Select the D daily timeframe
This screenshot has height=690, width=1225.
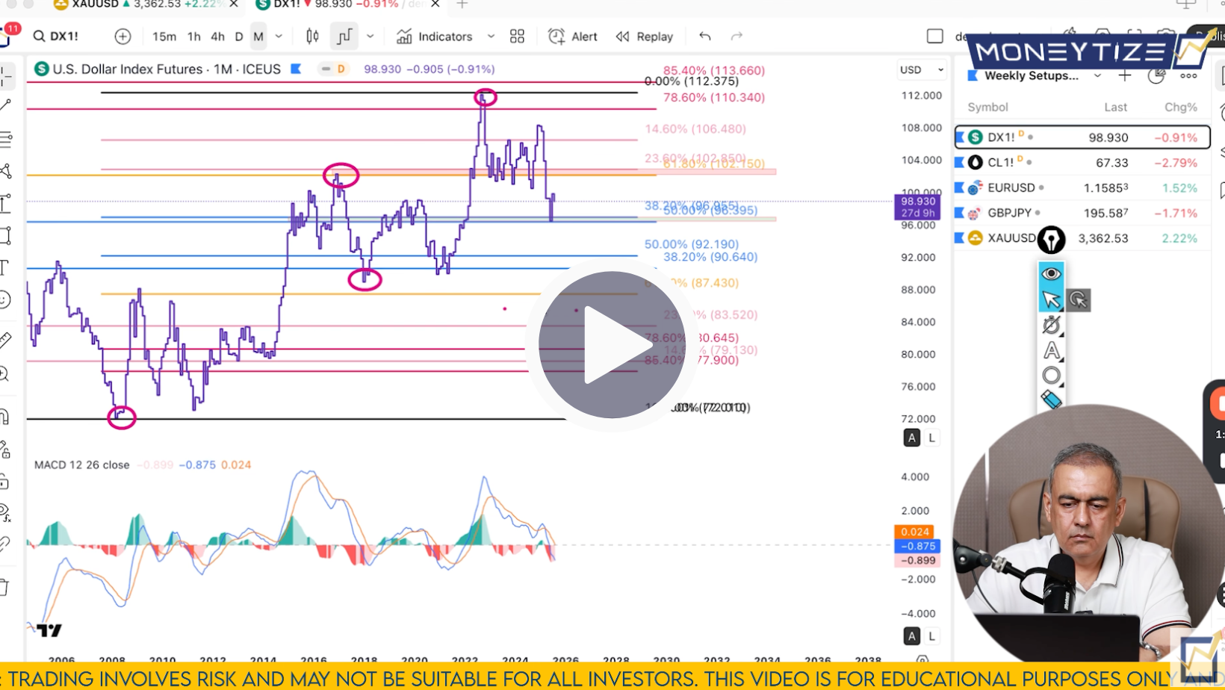[239, 36]
